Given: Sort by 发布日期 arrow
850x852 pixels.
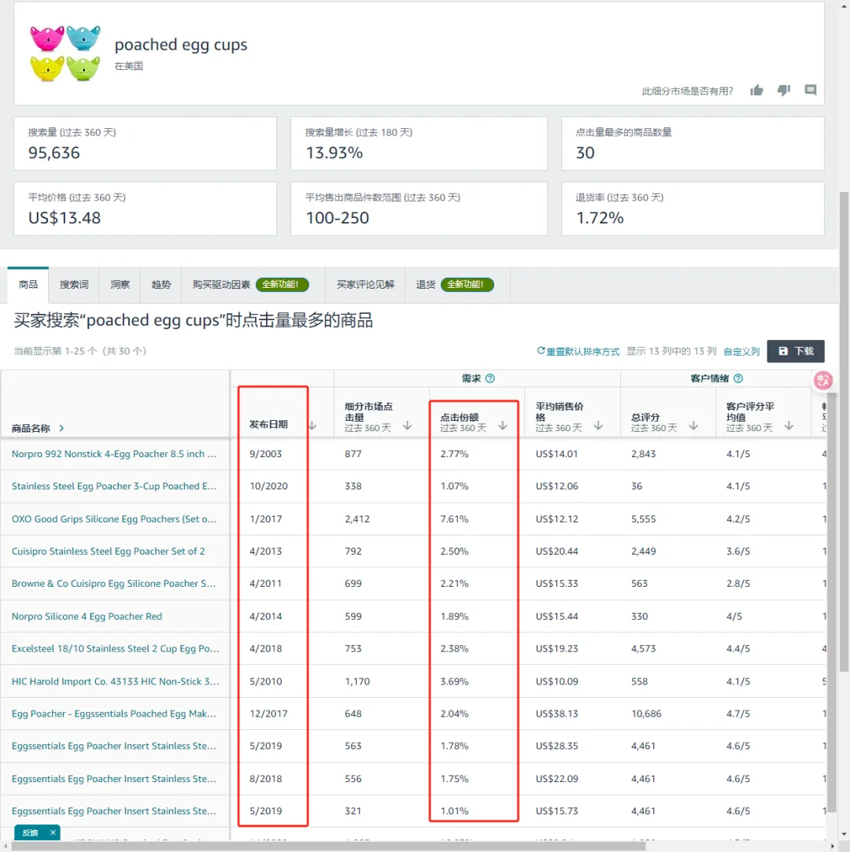Looking at the screenshot, I should pyautogui.click(x=312, y=425).
